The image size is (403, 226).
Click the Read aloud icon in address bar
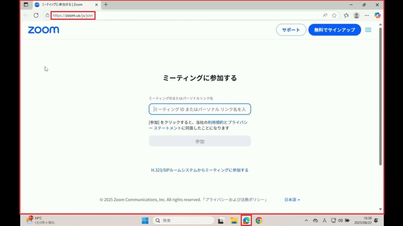coord(325,15)
